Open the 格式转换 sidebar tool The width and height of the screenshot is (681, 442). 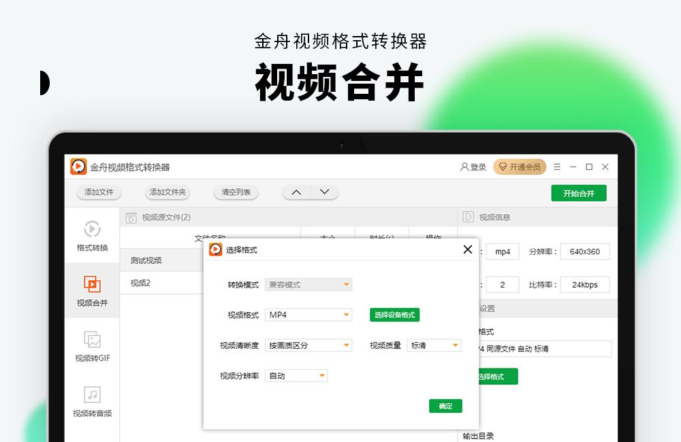[x=92, y=235]
